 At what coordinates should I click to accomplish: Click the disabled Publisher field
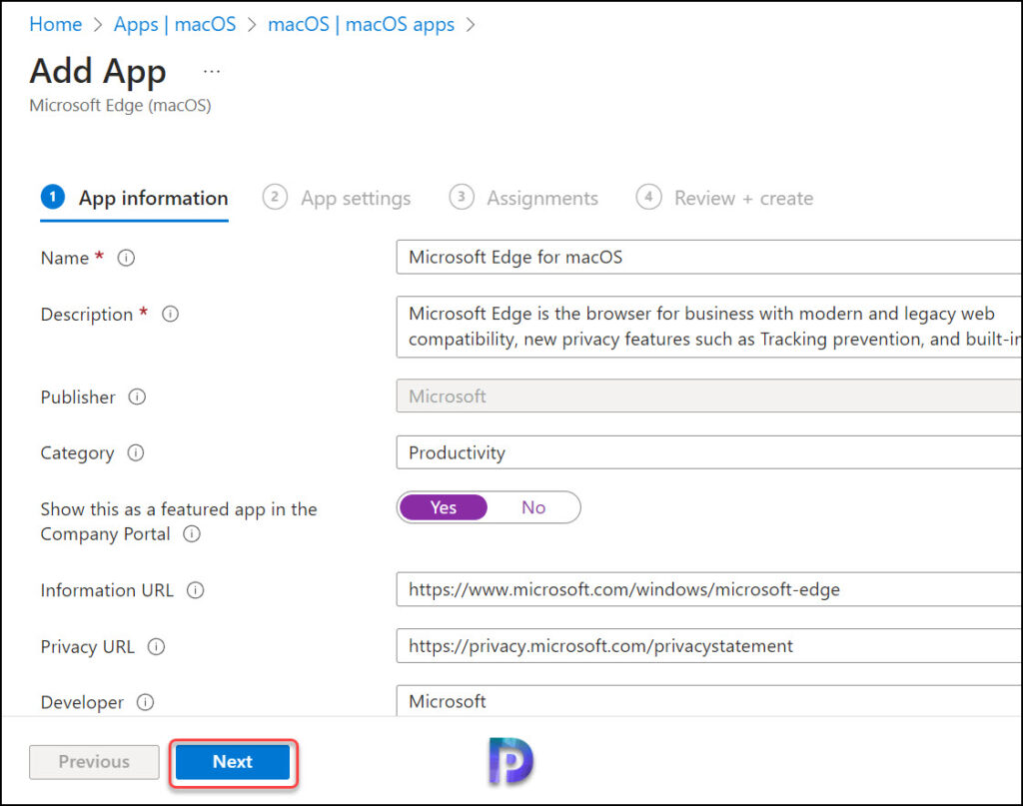(708, 396)
